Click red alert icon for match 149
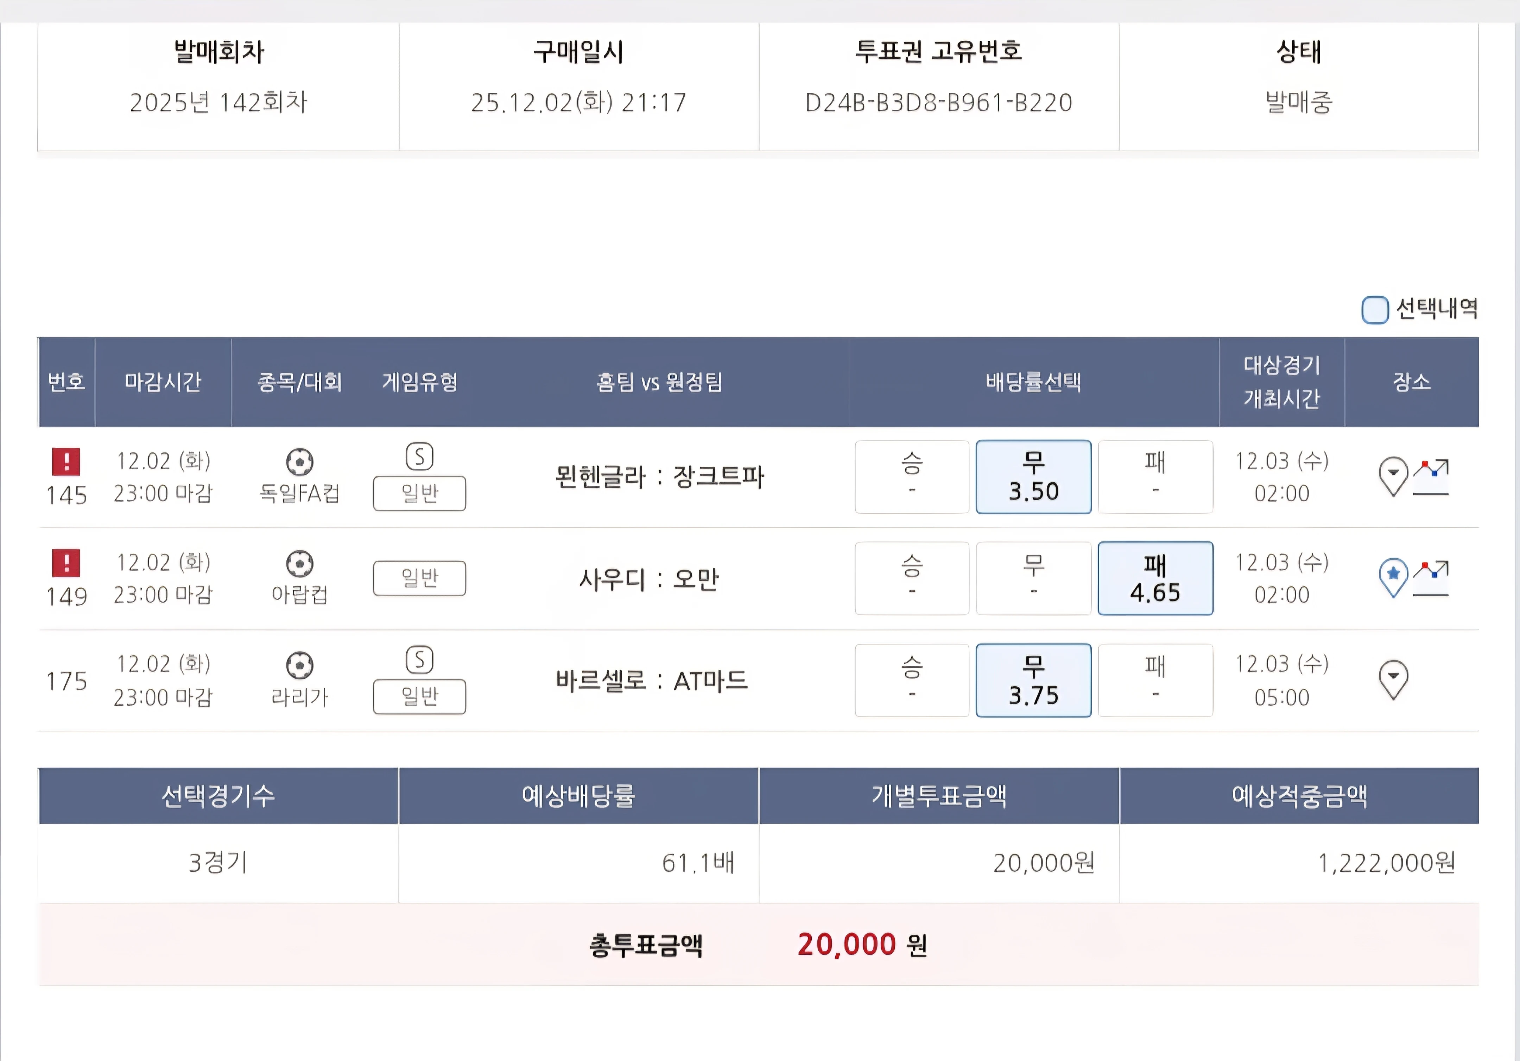This screenshot has width=1520, height=1061. click(x=66, y=563)
